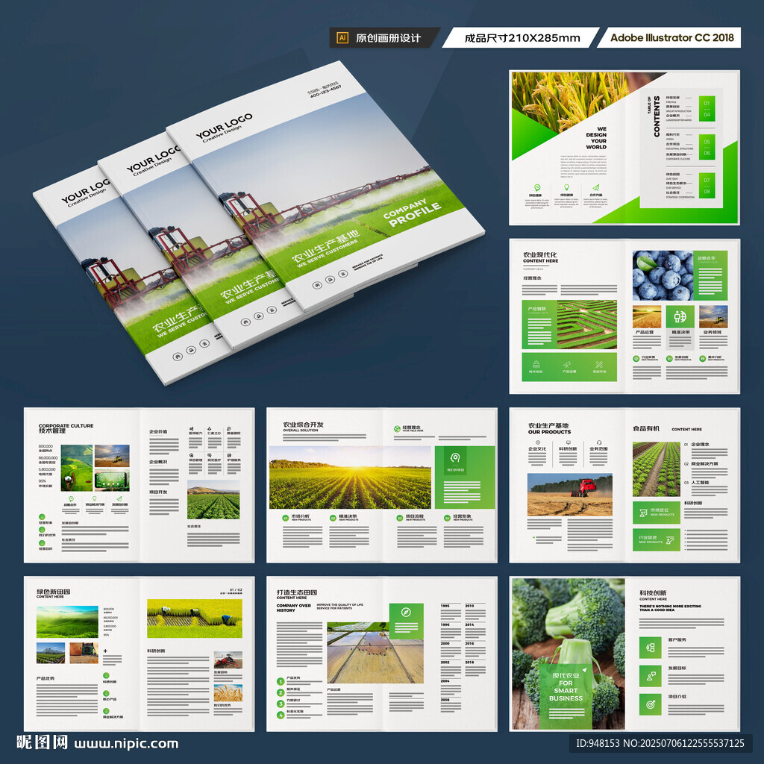
Task: Click the green '07 08' page number box
Action: (707, 186)
